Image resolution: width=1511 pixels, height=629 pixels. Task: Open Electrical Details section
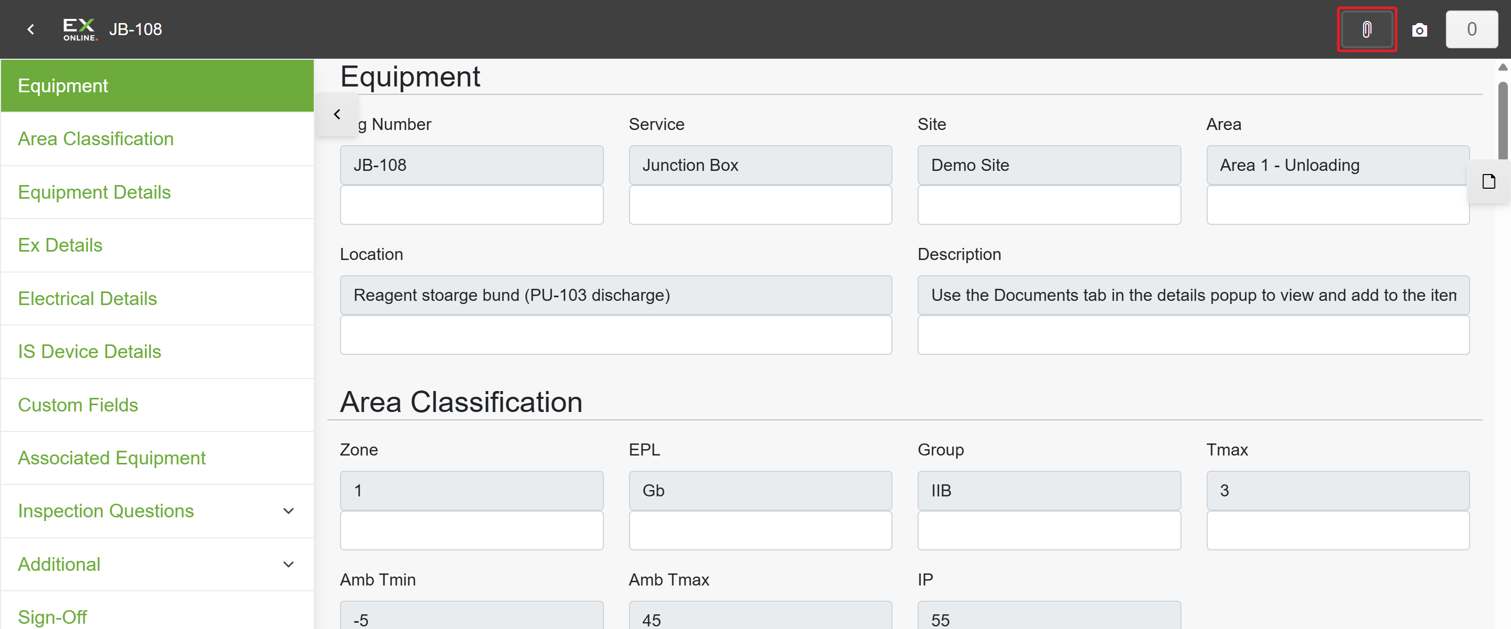[x=157, y=298]
